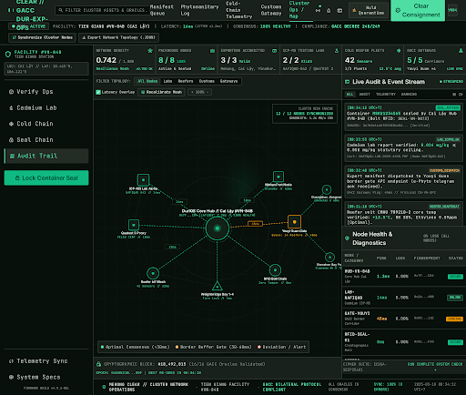Open Telemetry Sync in sidebar
This screenshot has height=395, width=466.
tap(46, 361)
